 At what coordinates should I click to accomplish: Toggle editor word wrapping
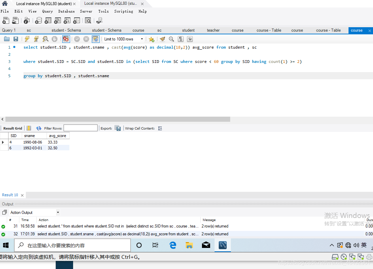click(x=190, y=39)
